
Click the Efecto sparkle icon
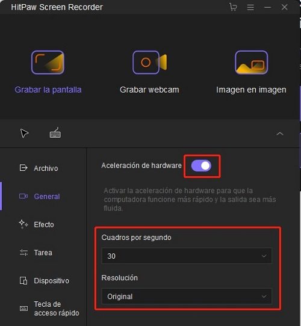coord(23,224)
